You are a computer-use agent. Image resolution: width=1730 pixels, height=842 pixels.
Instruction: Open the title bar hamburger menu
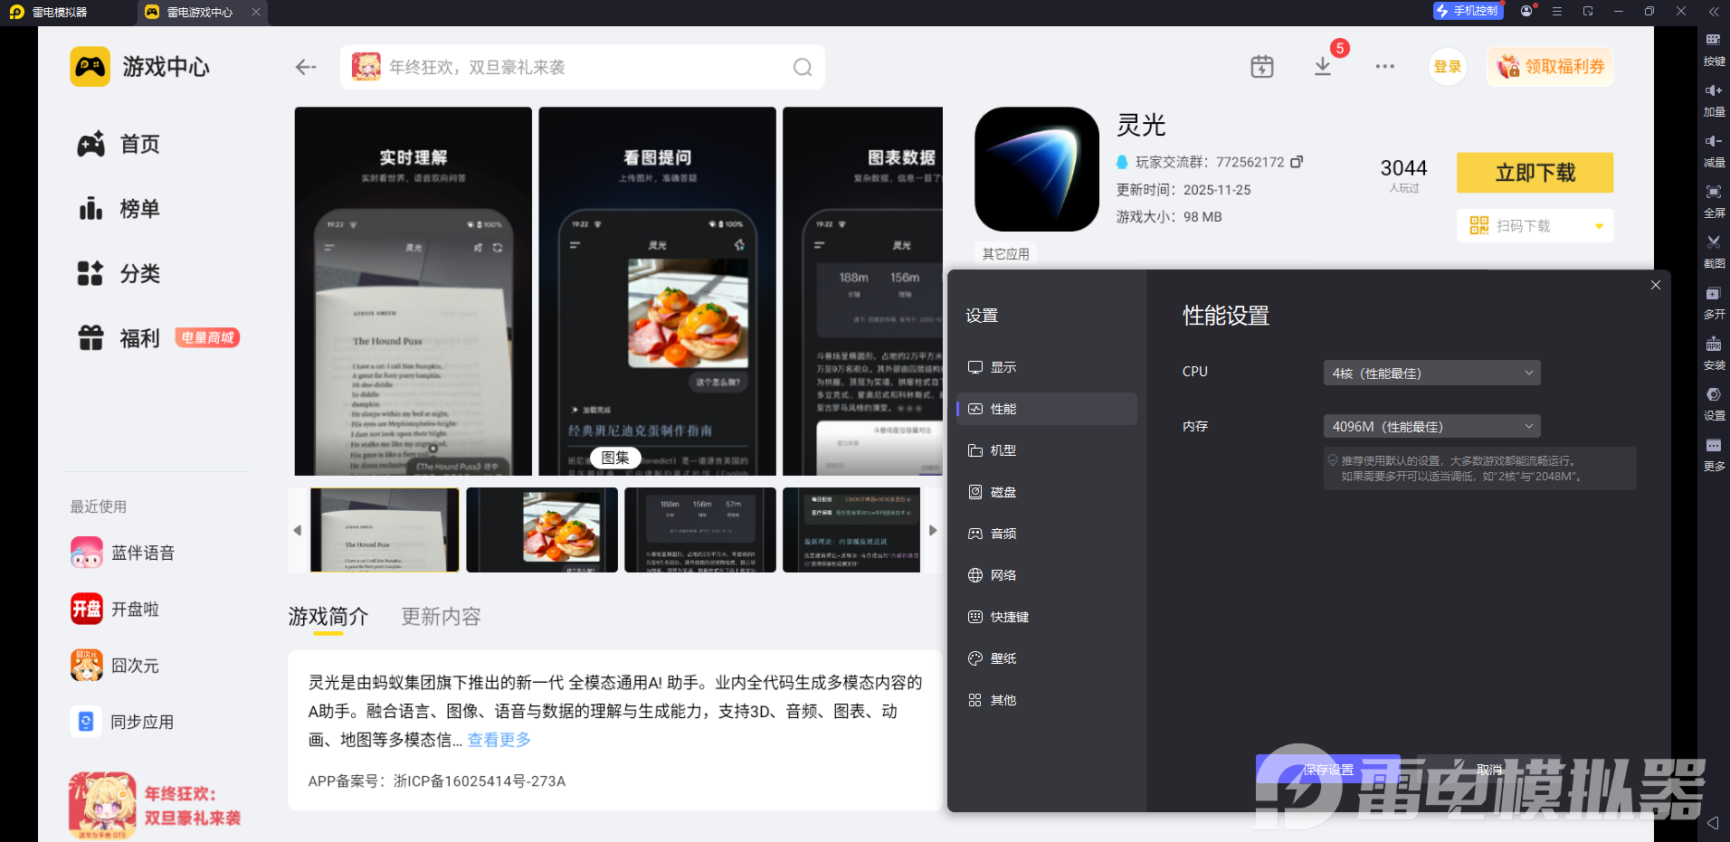(x=1557, y=12)
